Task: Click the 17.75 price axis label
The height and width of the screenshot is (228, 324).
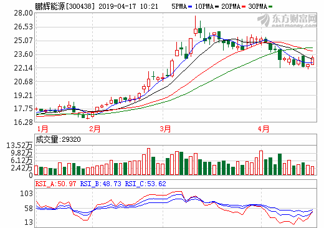Action: (23, 109)
